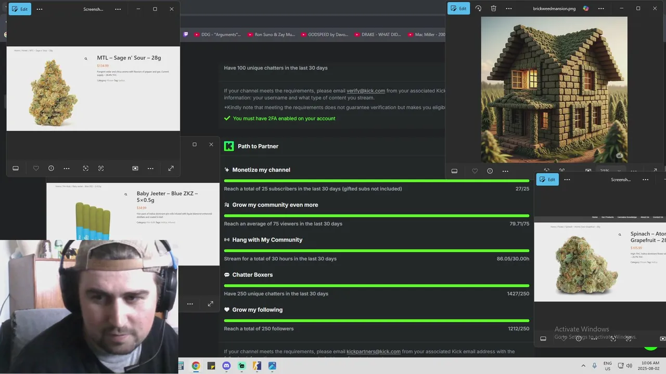Click the brick weed house picture
The image size is (666, 374).
click(x=554, y=89)
